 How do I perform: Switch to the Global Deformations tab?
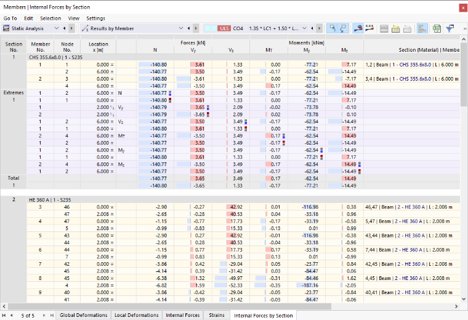[x=84, y=315]
